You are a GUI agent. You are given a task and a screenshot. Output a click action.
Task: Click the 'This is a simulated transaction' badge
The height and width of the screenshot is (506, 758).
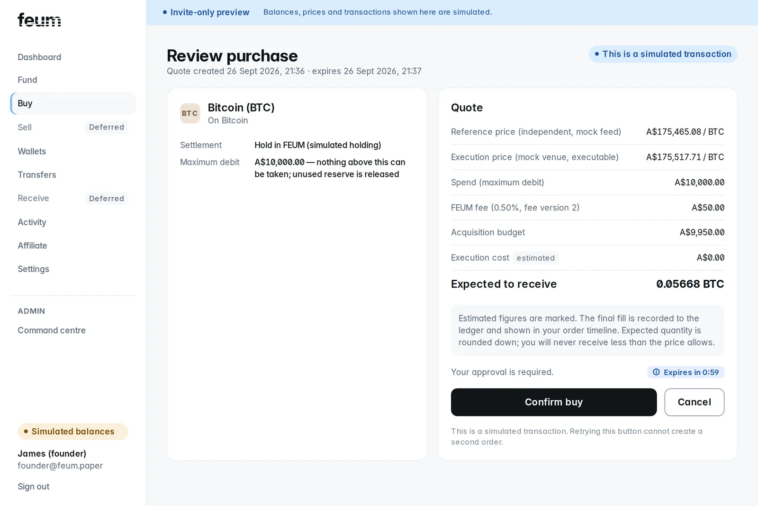[663, 54]
